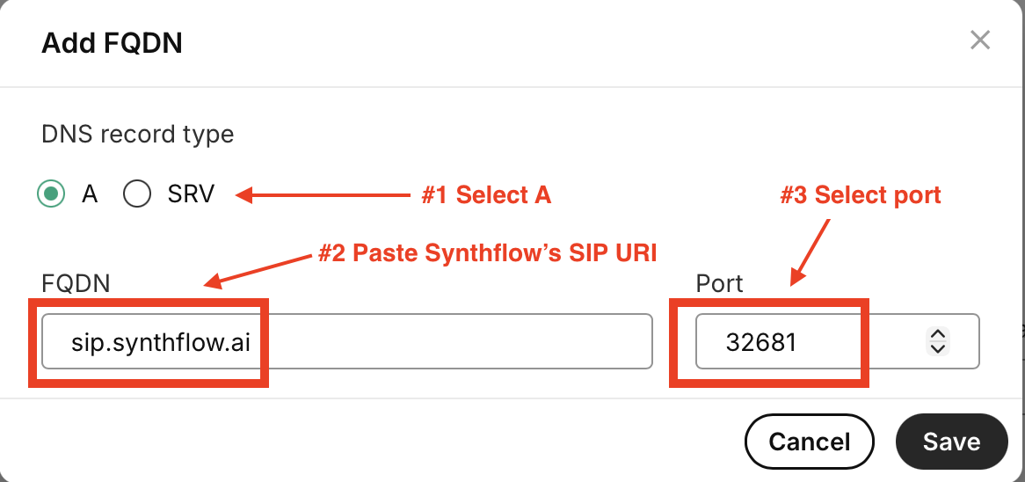Image resolution: width=1025 pixels, height=482 pixels.
Task: Close the Add FQDN dialog
Action: (979, 40)
